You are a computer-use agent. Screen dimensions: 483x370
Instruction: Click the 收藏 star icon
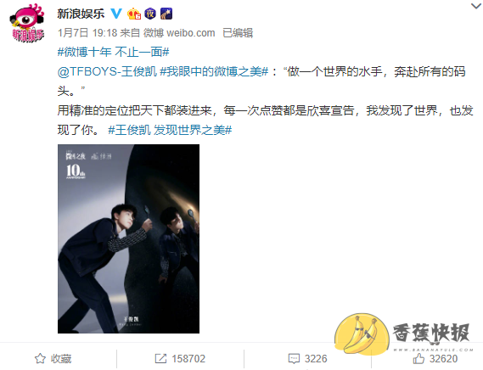point(40,359)
